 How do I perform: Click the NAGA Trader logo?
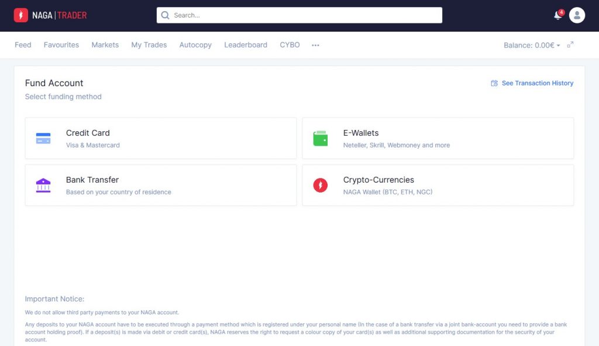[x=50, y=15]
